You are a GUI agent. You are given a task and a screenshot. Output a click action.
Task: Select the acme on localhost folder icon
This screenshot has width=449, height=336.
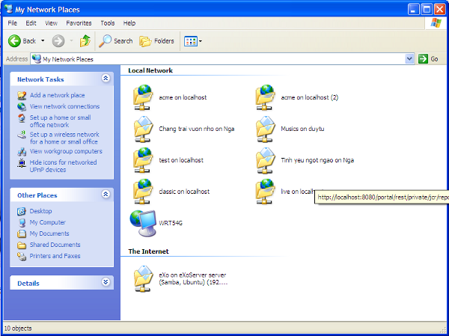pyautogui.click(x=141, y=97)
